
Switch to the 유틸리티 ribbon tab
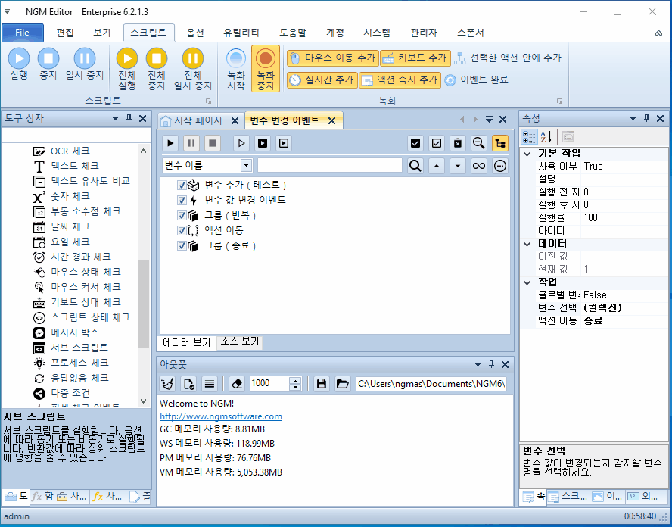point(241,33)
